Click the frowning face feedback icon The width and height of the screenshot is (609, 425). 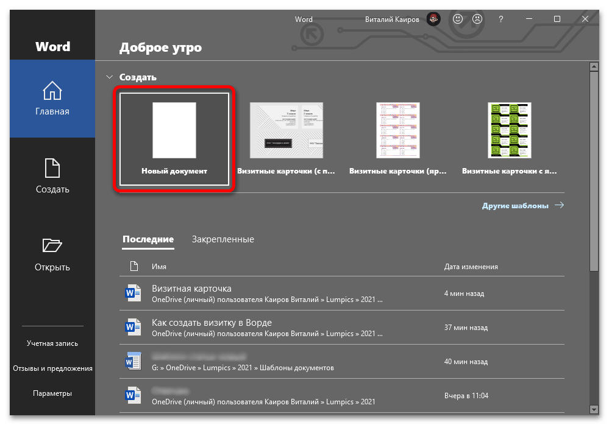tap(477, 19)
